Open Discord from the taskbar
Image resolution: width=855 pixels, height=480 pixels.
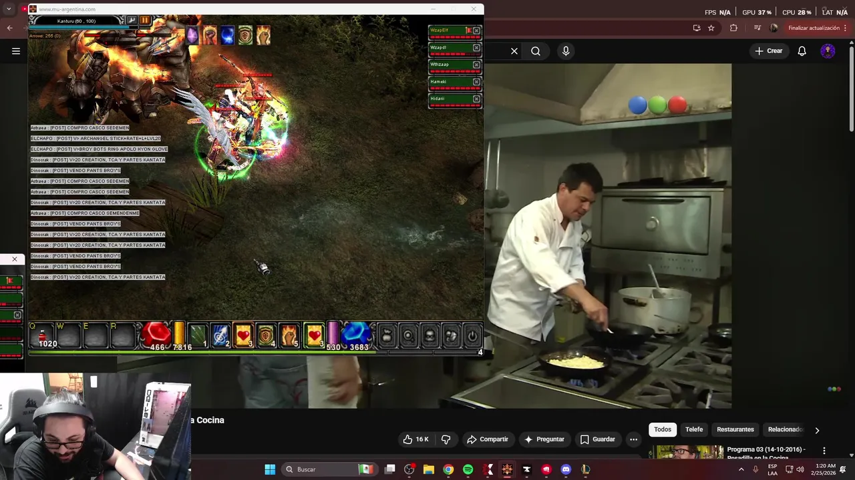566,469
